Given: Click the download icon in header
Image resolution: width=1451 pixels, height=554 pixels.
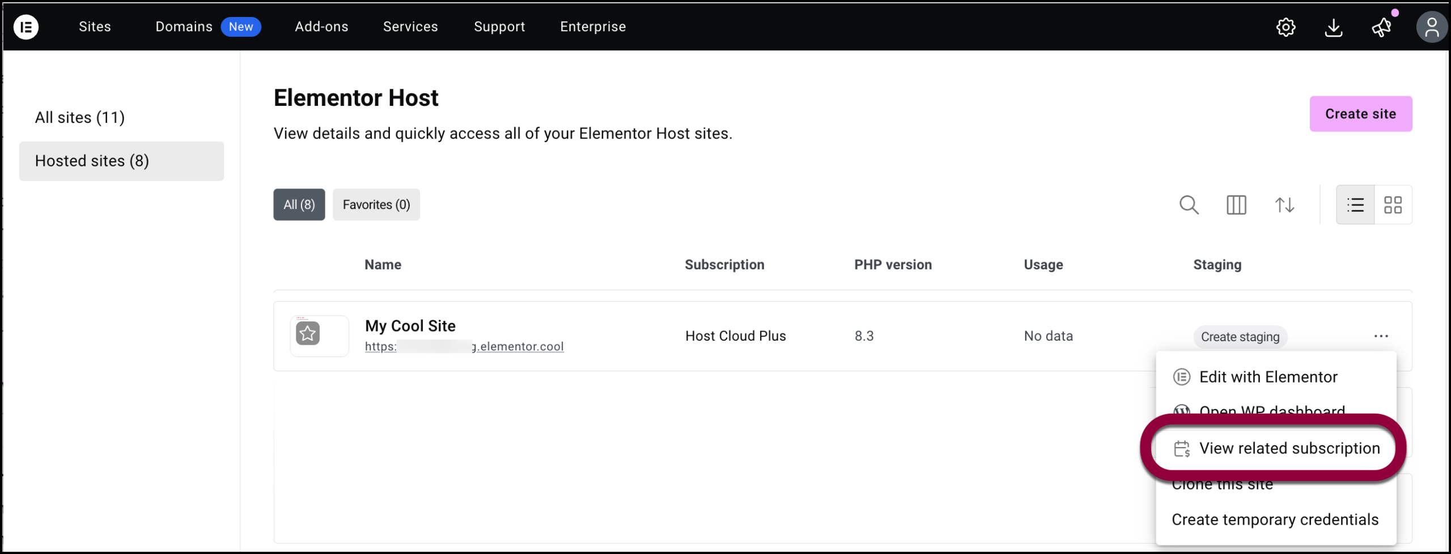Looking at the screenshot, I should [x=1333, y=27].
